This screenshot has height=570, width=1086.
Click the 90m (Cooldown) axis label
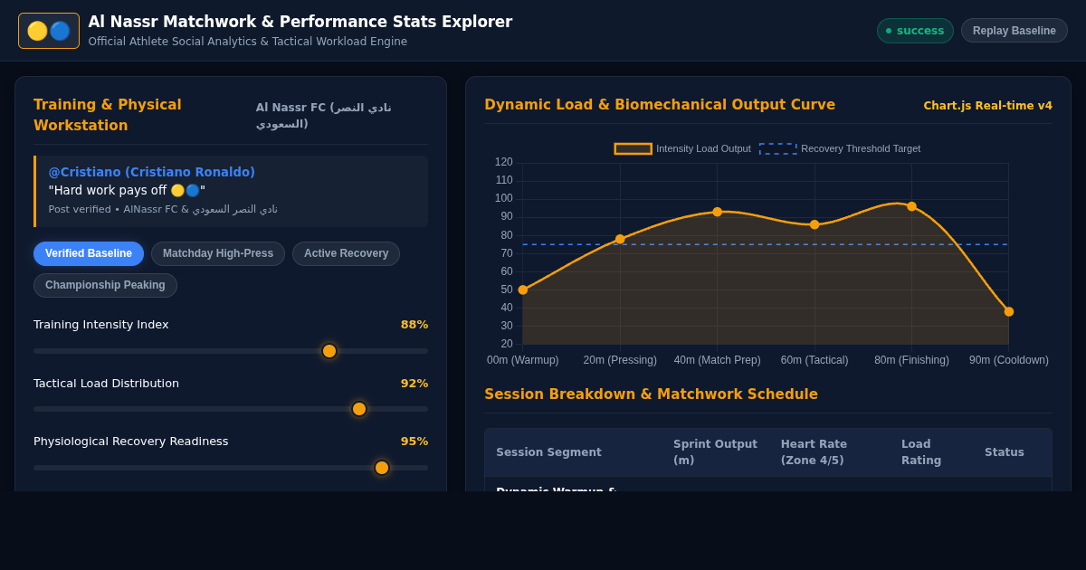1009,360
